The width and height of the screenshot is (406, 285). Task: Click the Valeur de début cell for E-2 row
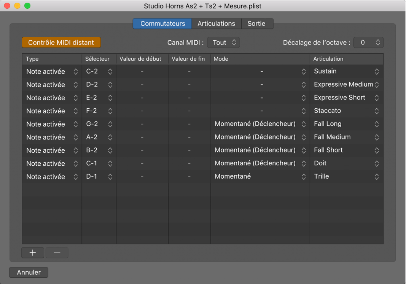click(x=142, y=98)
